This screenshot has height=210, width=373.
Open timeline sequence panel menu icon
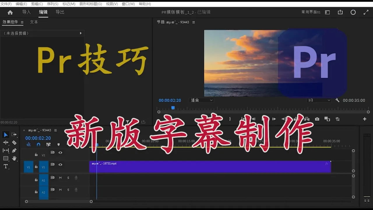(x=55, y=130)
